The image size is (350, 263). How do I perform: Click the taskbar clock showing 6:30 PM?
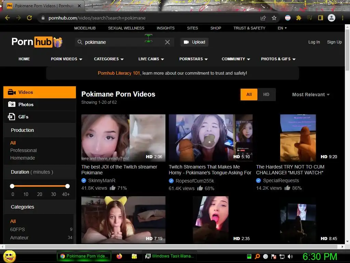tap(320, 256)
